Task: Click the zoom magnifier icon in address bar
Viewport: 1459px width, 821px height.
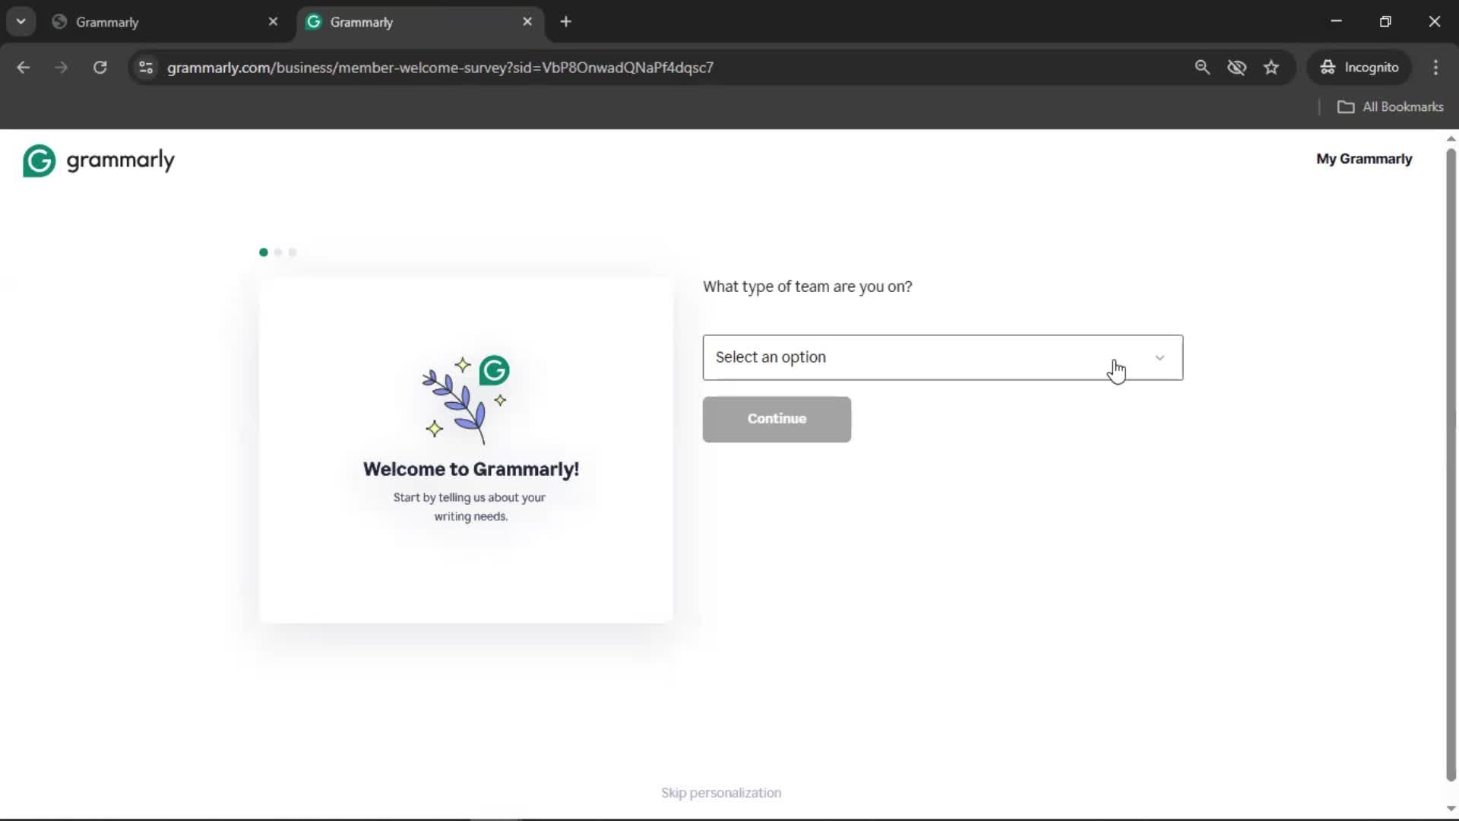Action: 1201,68
